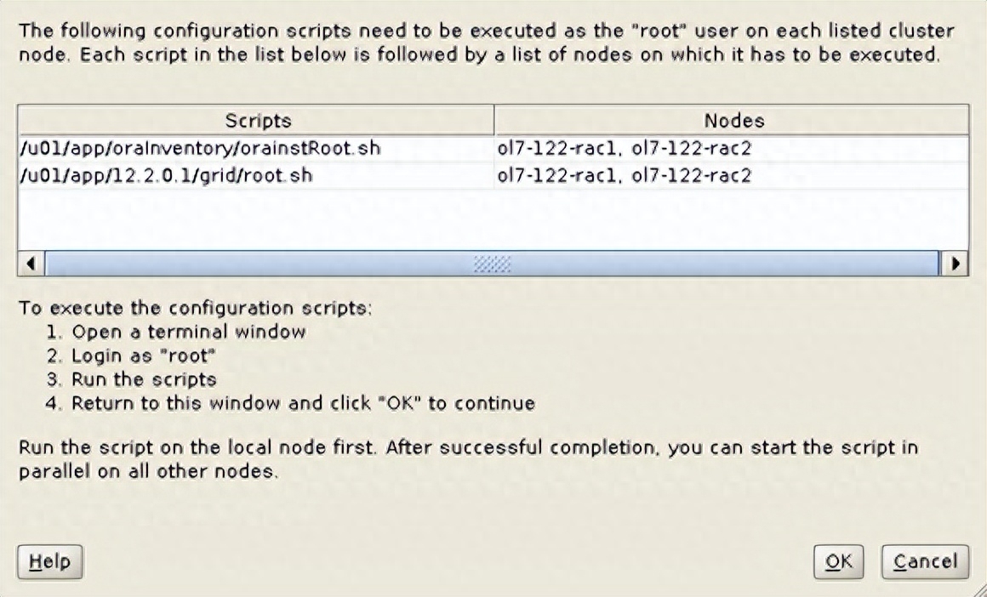Click the left scroll arrow of the table

pos(31,264)
